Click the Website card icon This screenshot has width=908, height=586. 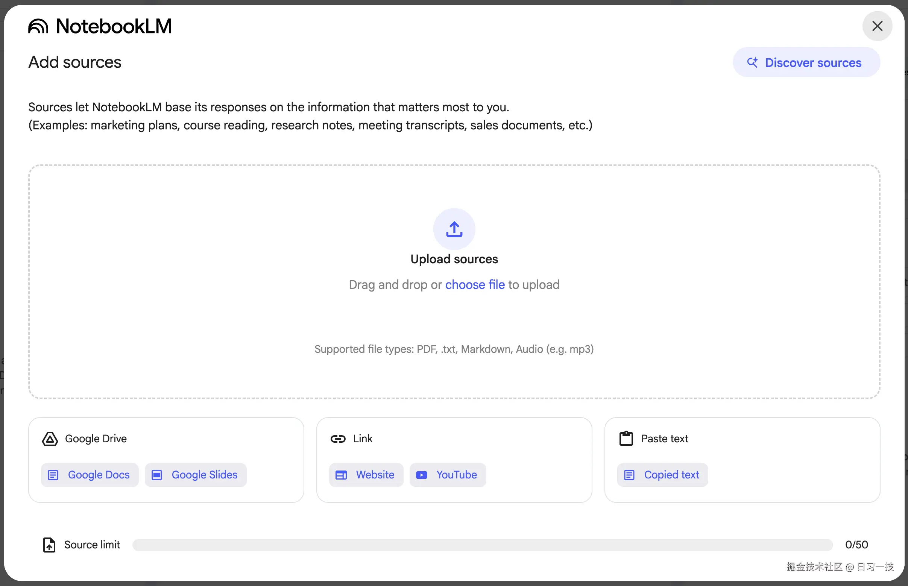(x=342, y=475)
